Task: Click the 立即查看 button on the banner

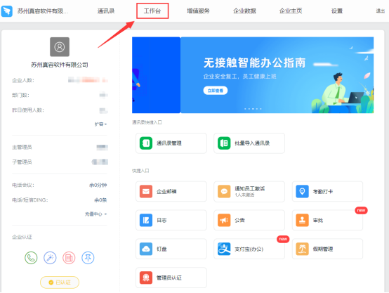Action: 216,91
